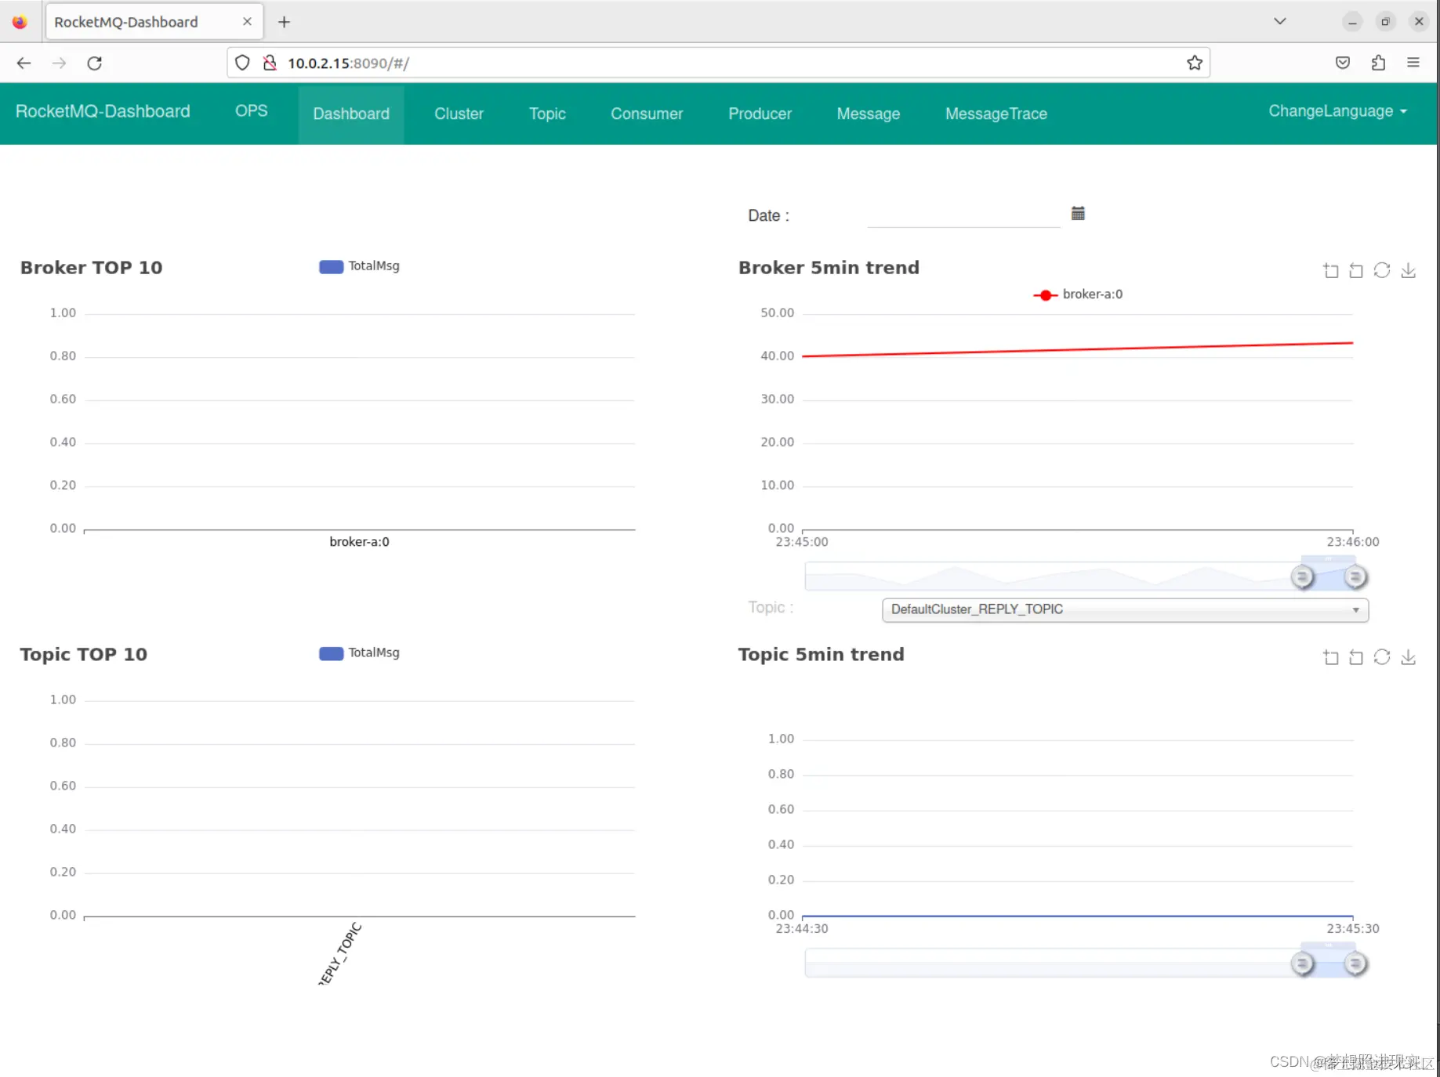Click Topic 5min trend zoom icon
This screenshot has height=1077, width=1440.
tap(1330, 657)
